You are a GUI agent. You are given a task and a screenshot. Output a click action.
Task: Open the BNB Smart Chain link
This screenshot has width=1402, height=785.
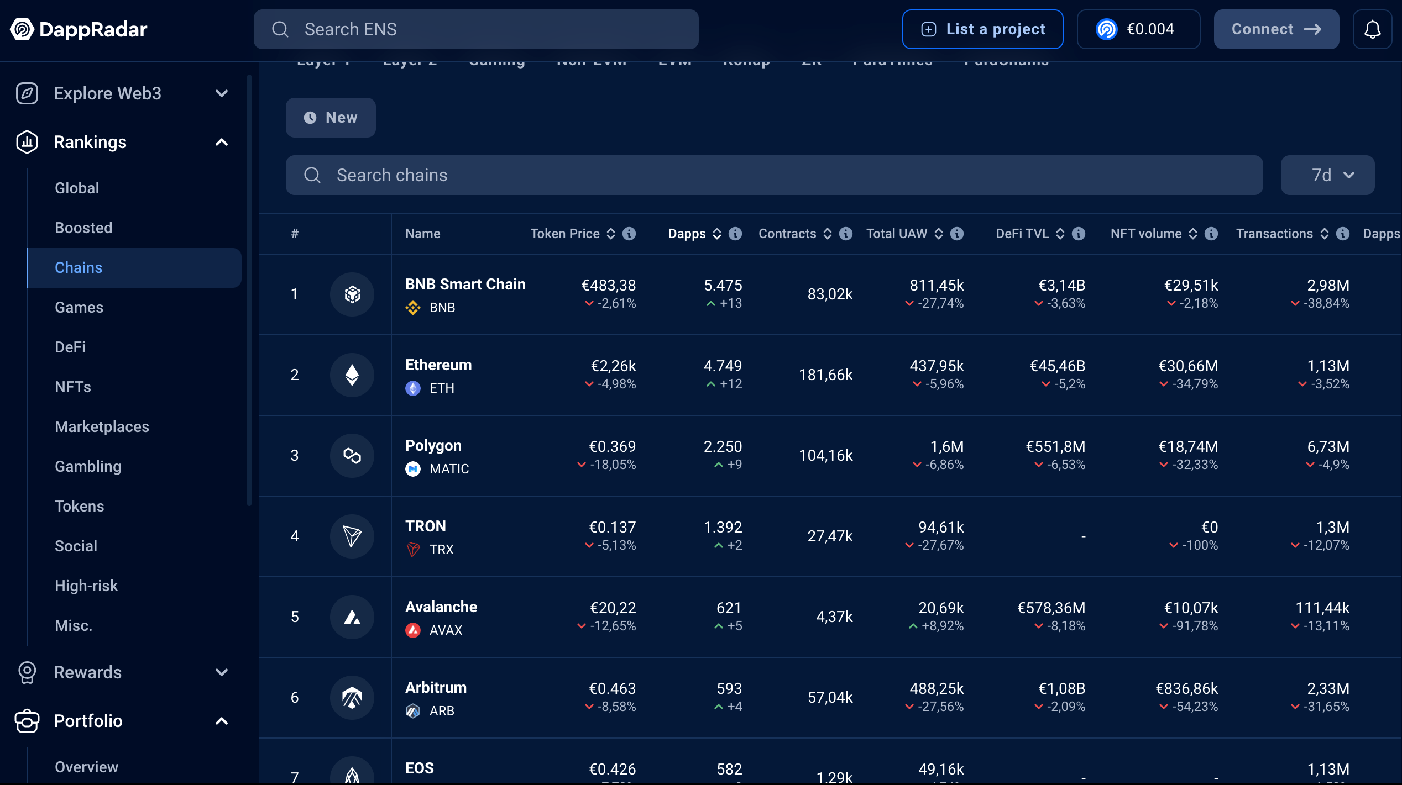[465, 285]
